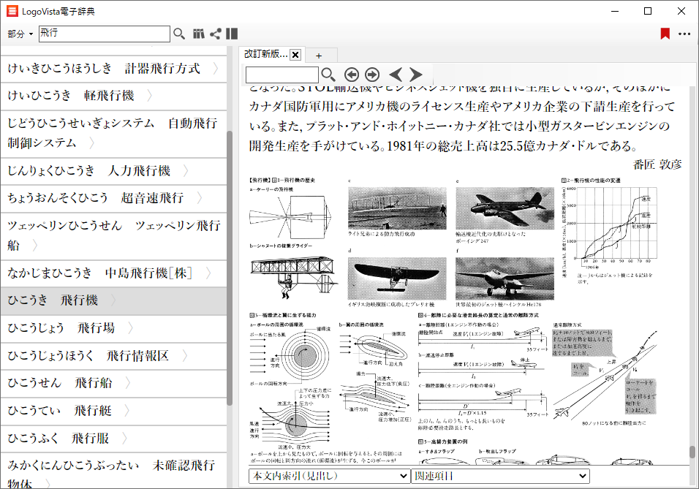Open the ちょうおんそくひこう 超音速飛行 entry

pyautogui.click(x=95, y=198)
